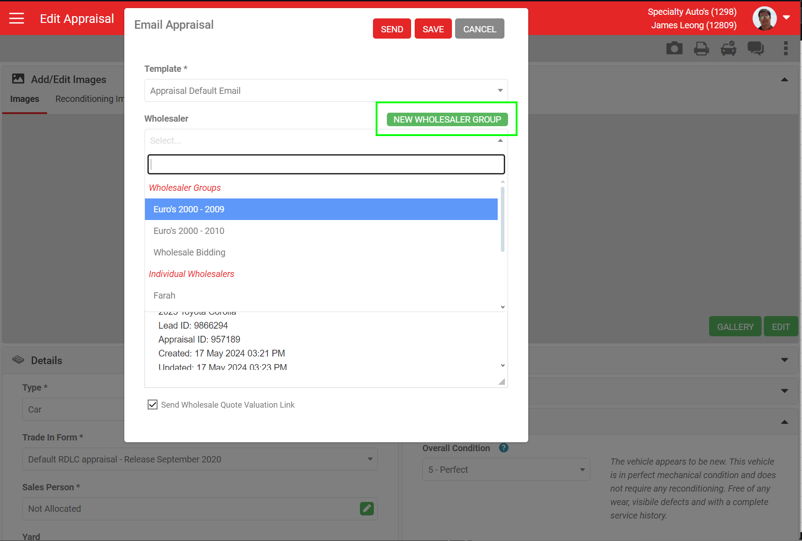Click the printer icon
Image resolution: width=802 pixels, height=541 pixels.
click(x=701, y=48)
